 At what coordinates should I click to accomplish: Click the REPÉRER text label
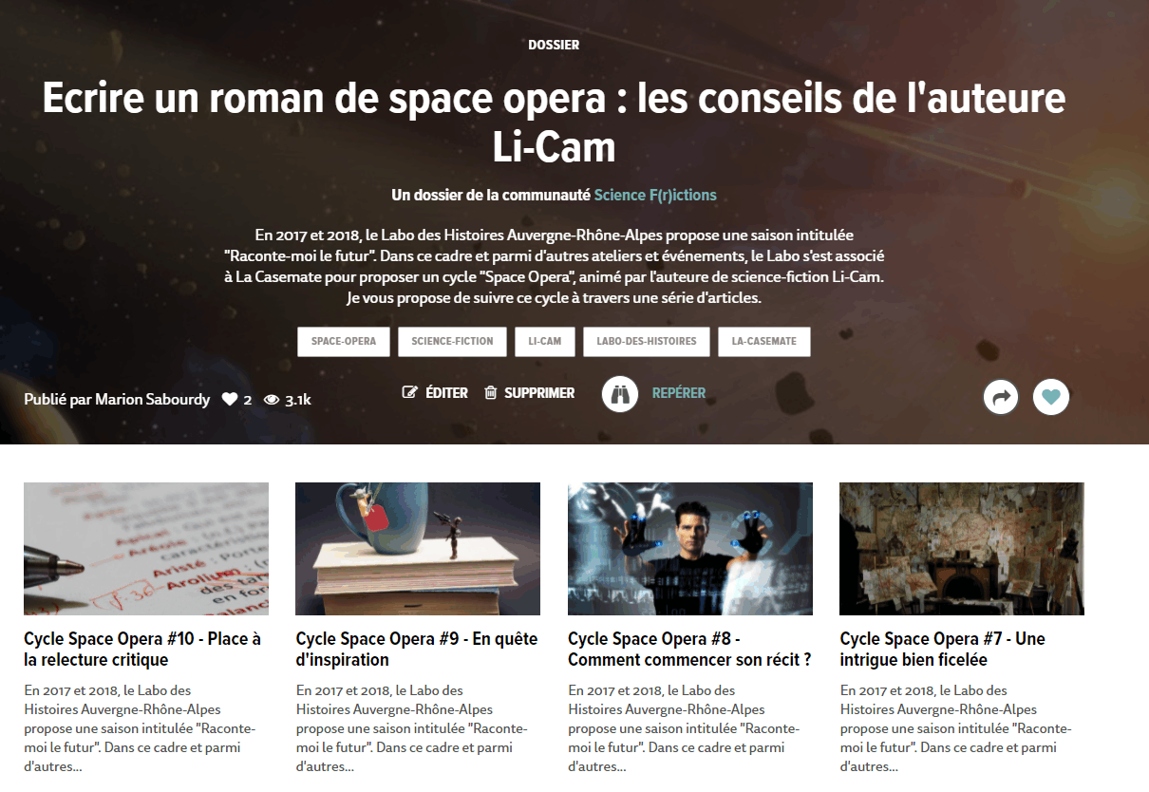679,393
